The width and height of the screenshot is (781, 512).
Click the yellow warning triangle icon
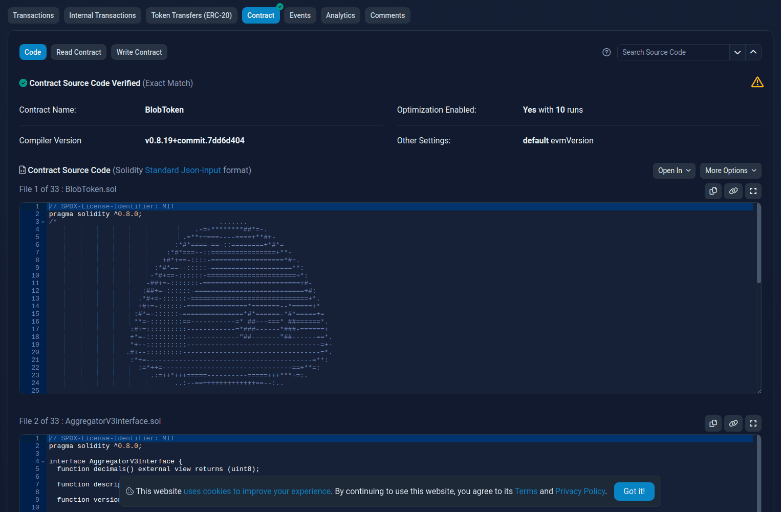click(757, 82)
